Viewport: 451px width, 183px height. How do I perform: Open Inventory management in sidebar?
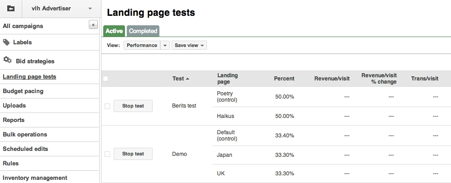click(x=35, y=178)
